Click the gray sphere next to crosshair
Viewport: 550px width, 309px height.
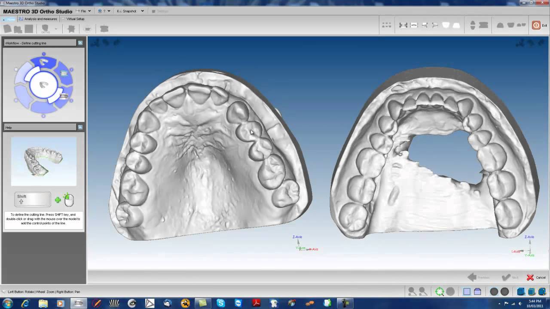click(x=450, y=292)
